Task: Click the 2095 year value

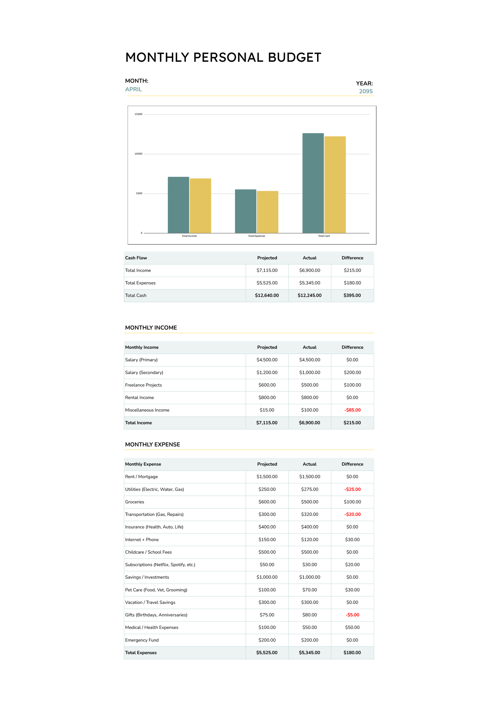Action: (x=366, y=91)
